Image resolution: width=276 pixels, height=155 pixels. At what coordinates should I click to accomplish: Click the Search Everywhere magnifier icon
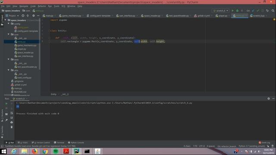pos(273,11)
